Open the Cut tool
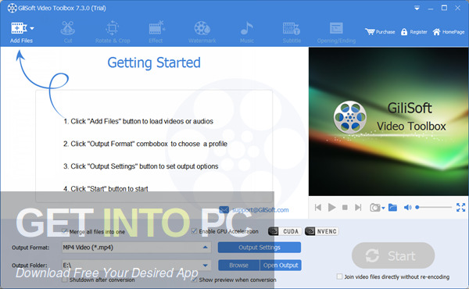 click(68, 32)
